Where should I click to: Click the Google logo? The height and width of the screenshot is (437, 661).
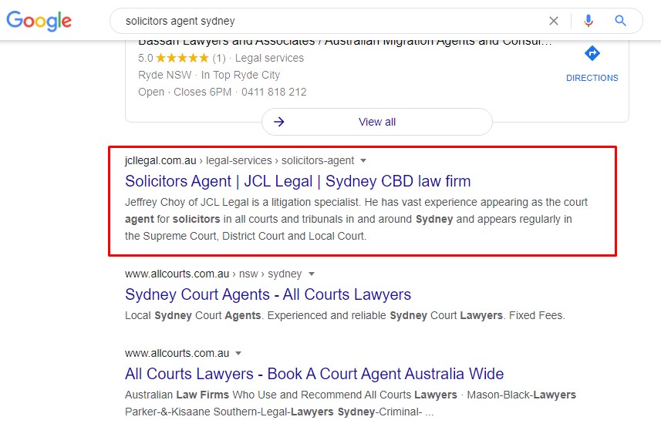pyautogui.click(x=39, y=21)
